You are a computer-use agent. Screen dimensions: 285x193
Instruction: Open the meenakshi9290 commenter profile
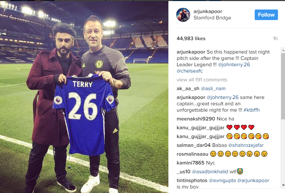tap(196, 119)
